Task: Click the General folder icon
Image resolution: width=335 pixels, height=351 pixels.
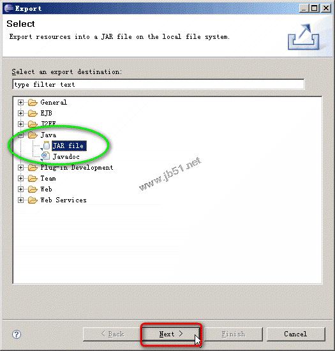Action: tap(33, 103)
